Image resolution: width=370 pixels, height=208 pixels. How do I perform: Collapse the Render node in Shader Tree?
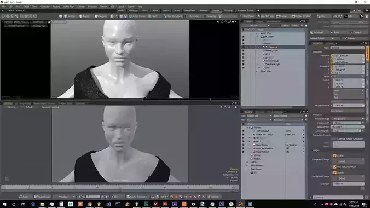[247, 128]
